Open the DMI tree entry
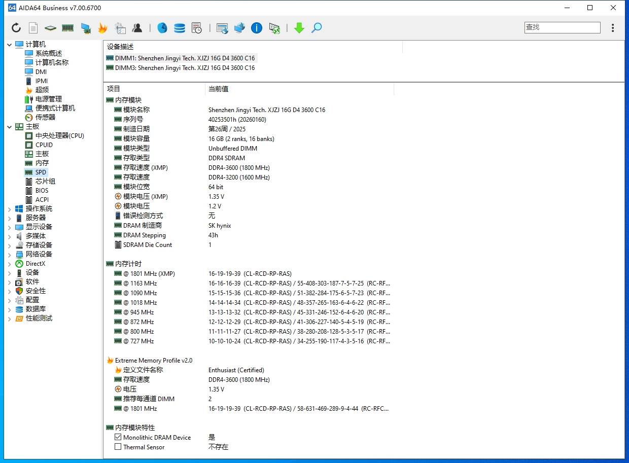Screen dimensions: 629x463 [x=41, y=72]
